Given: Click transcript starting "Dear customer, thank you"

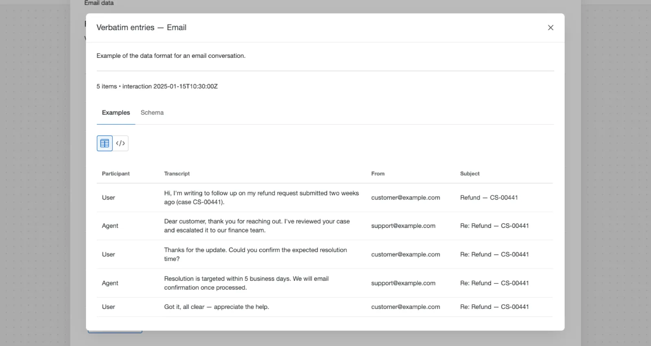Looking at the screenshot, I should (257, 226).
